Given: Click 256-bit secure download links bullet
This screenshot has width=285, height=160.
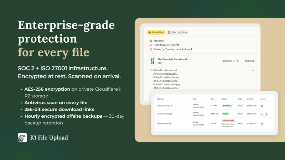Looking at the screenshot, I should click(59, 110).
